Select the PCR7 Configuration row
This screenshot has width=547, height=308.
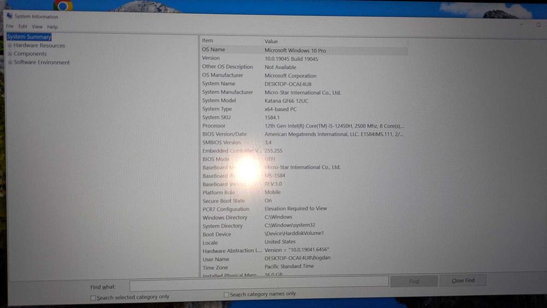304,208
